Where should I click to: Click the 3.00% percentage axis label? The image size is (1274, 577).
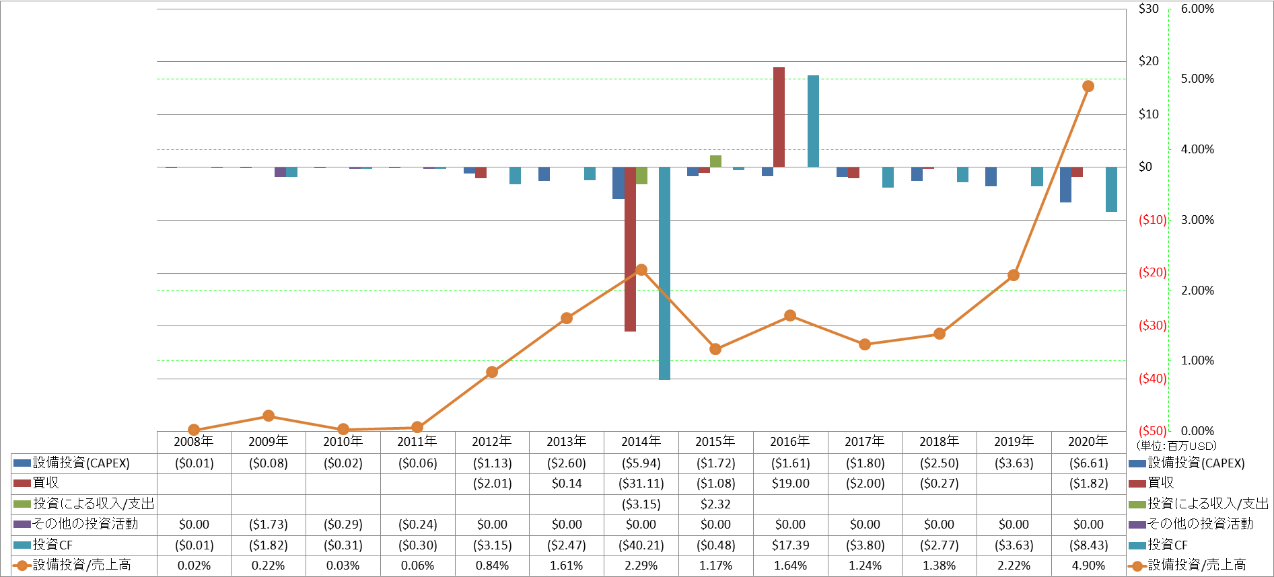click(x=1197, y=220)
